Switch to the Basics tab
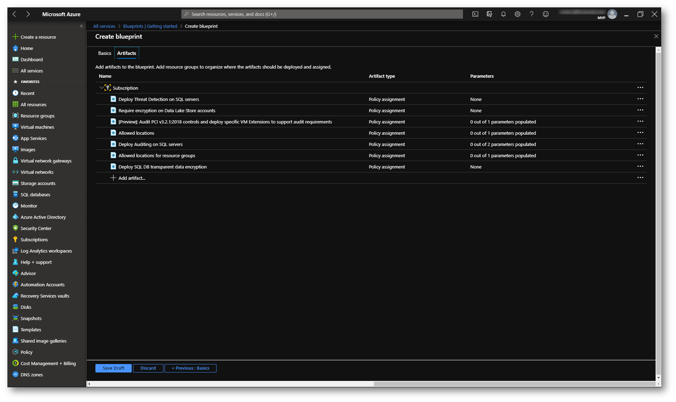 (105, 53)
